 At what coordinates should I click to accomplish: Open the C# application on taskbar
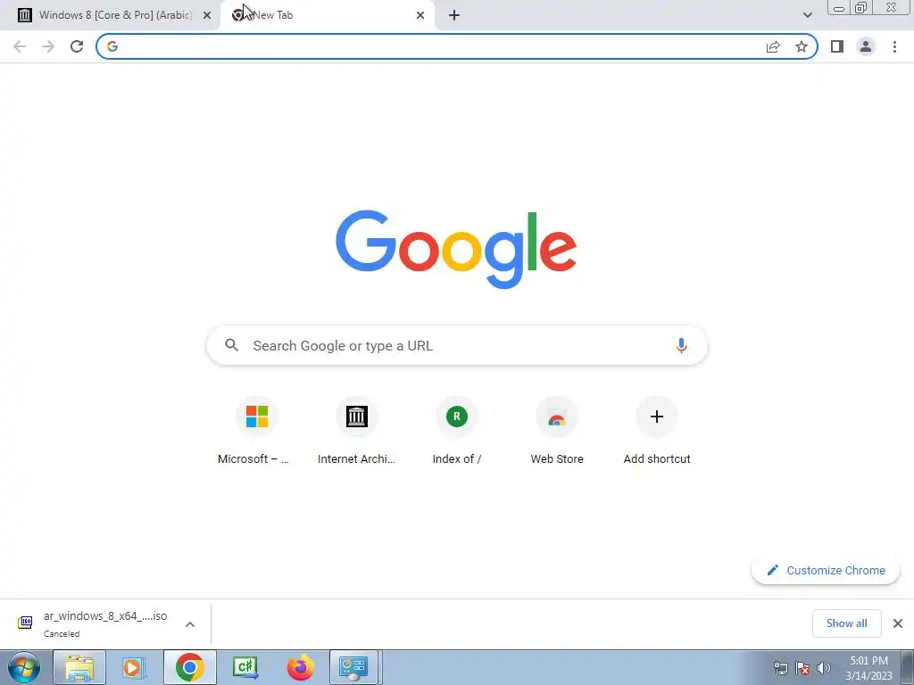[x=245, y=667]
